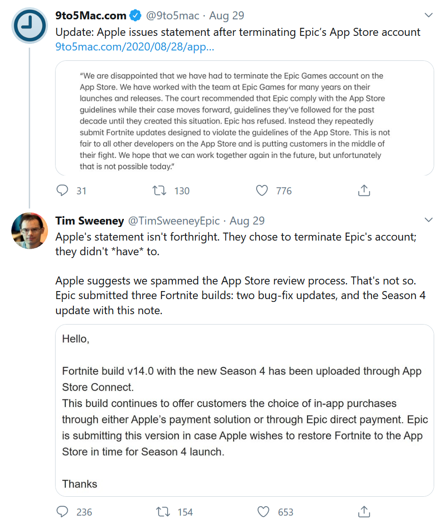Click the @TimSweeneyEpic handle
The height and width of the screenshot is (526, 445).
point(174,221)
